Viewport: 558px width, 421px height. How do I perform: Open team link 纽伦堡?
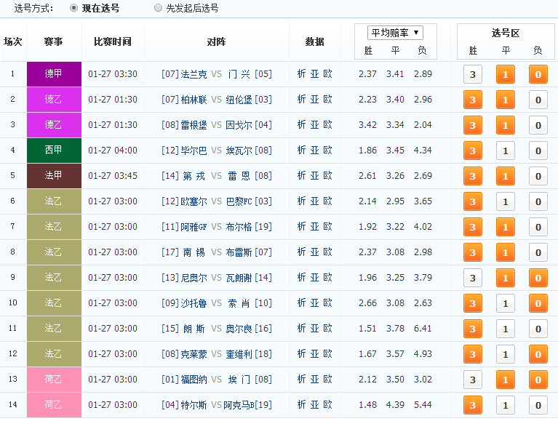[x=239, y=100]
